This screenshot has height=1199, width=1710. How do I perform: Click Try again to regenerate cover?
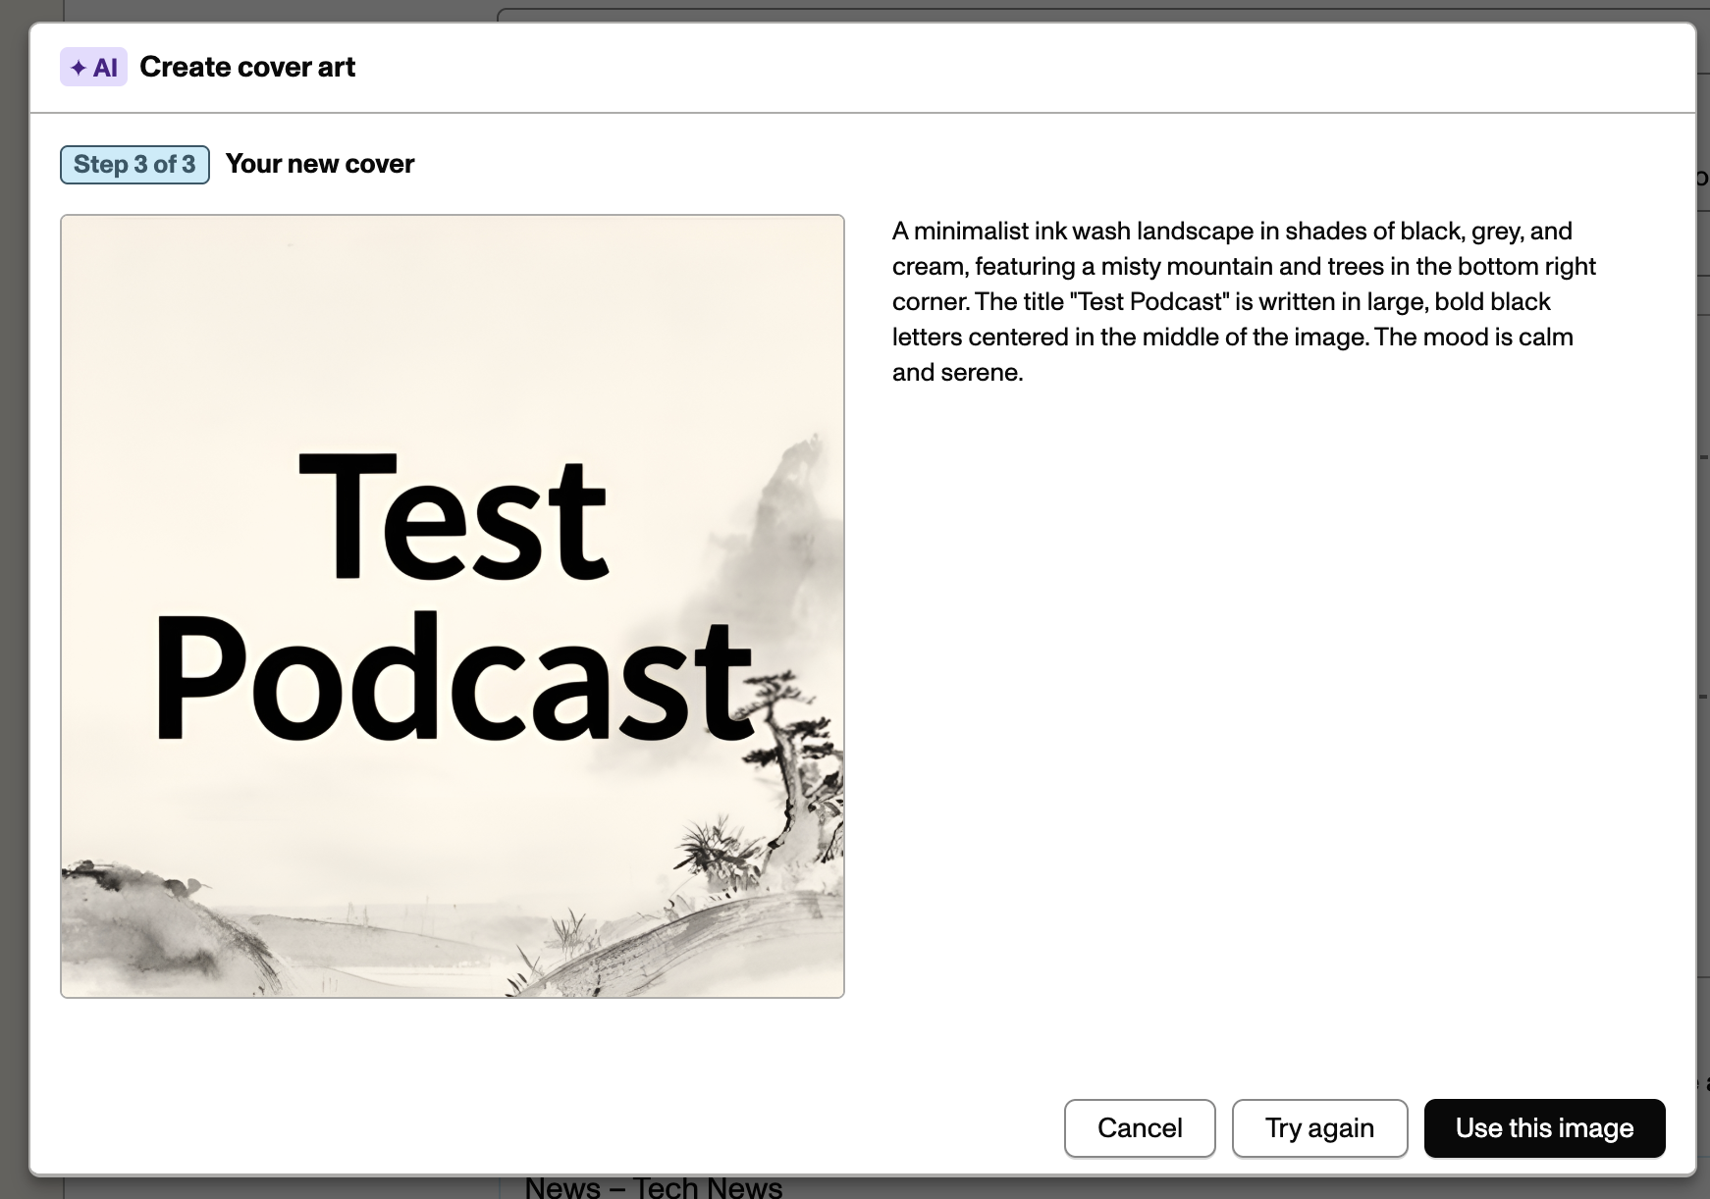(1319, 1128)
